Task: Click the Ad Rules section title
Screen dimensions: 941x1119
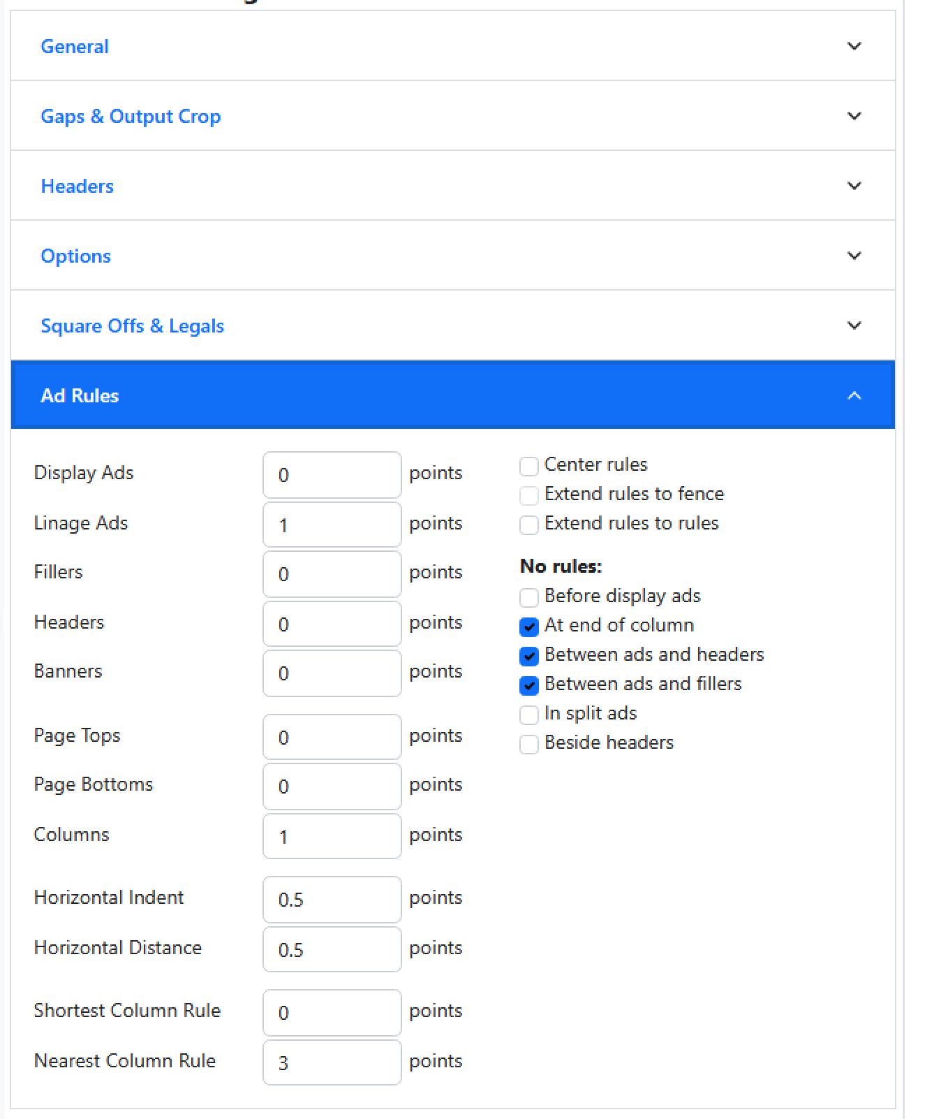Action: [80, 396]
